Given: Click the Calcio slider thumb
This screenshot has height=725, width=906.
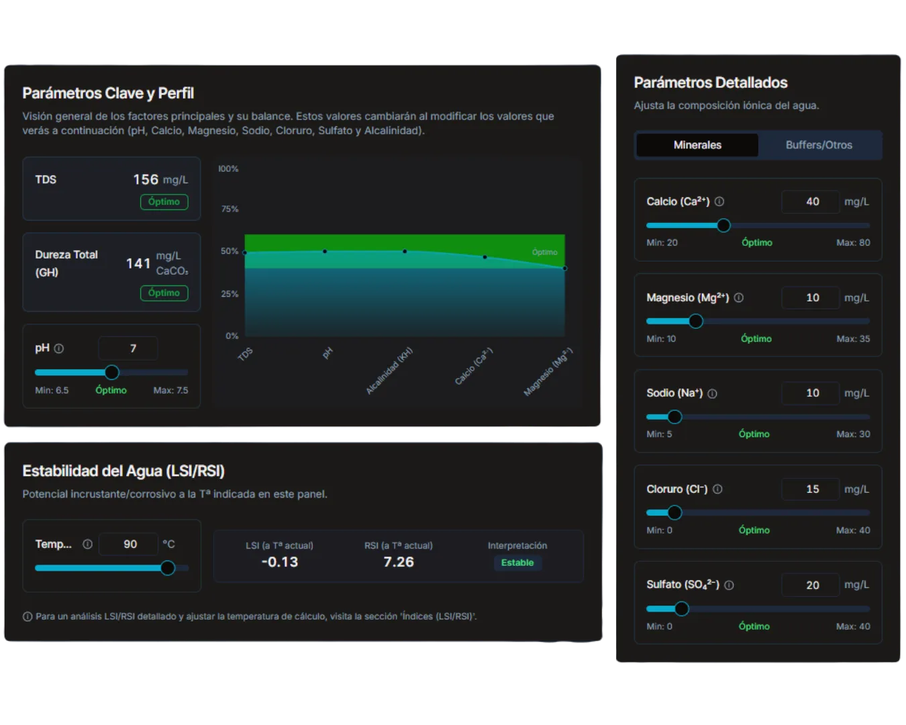Looking at the screenshot, I should [723, 226].
